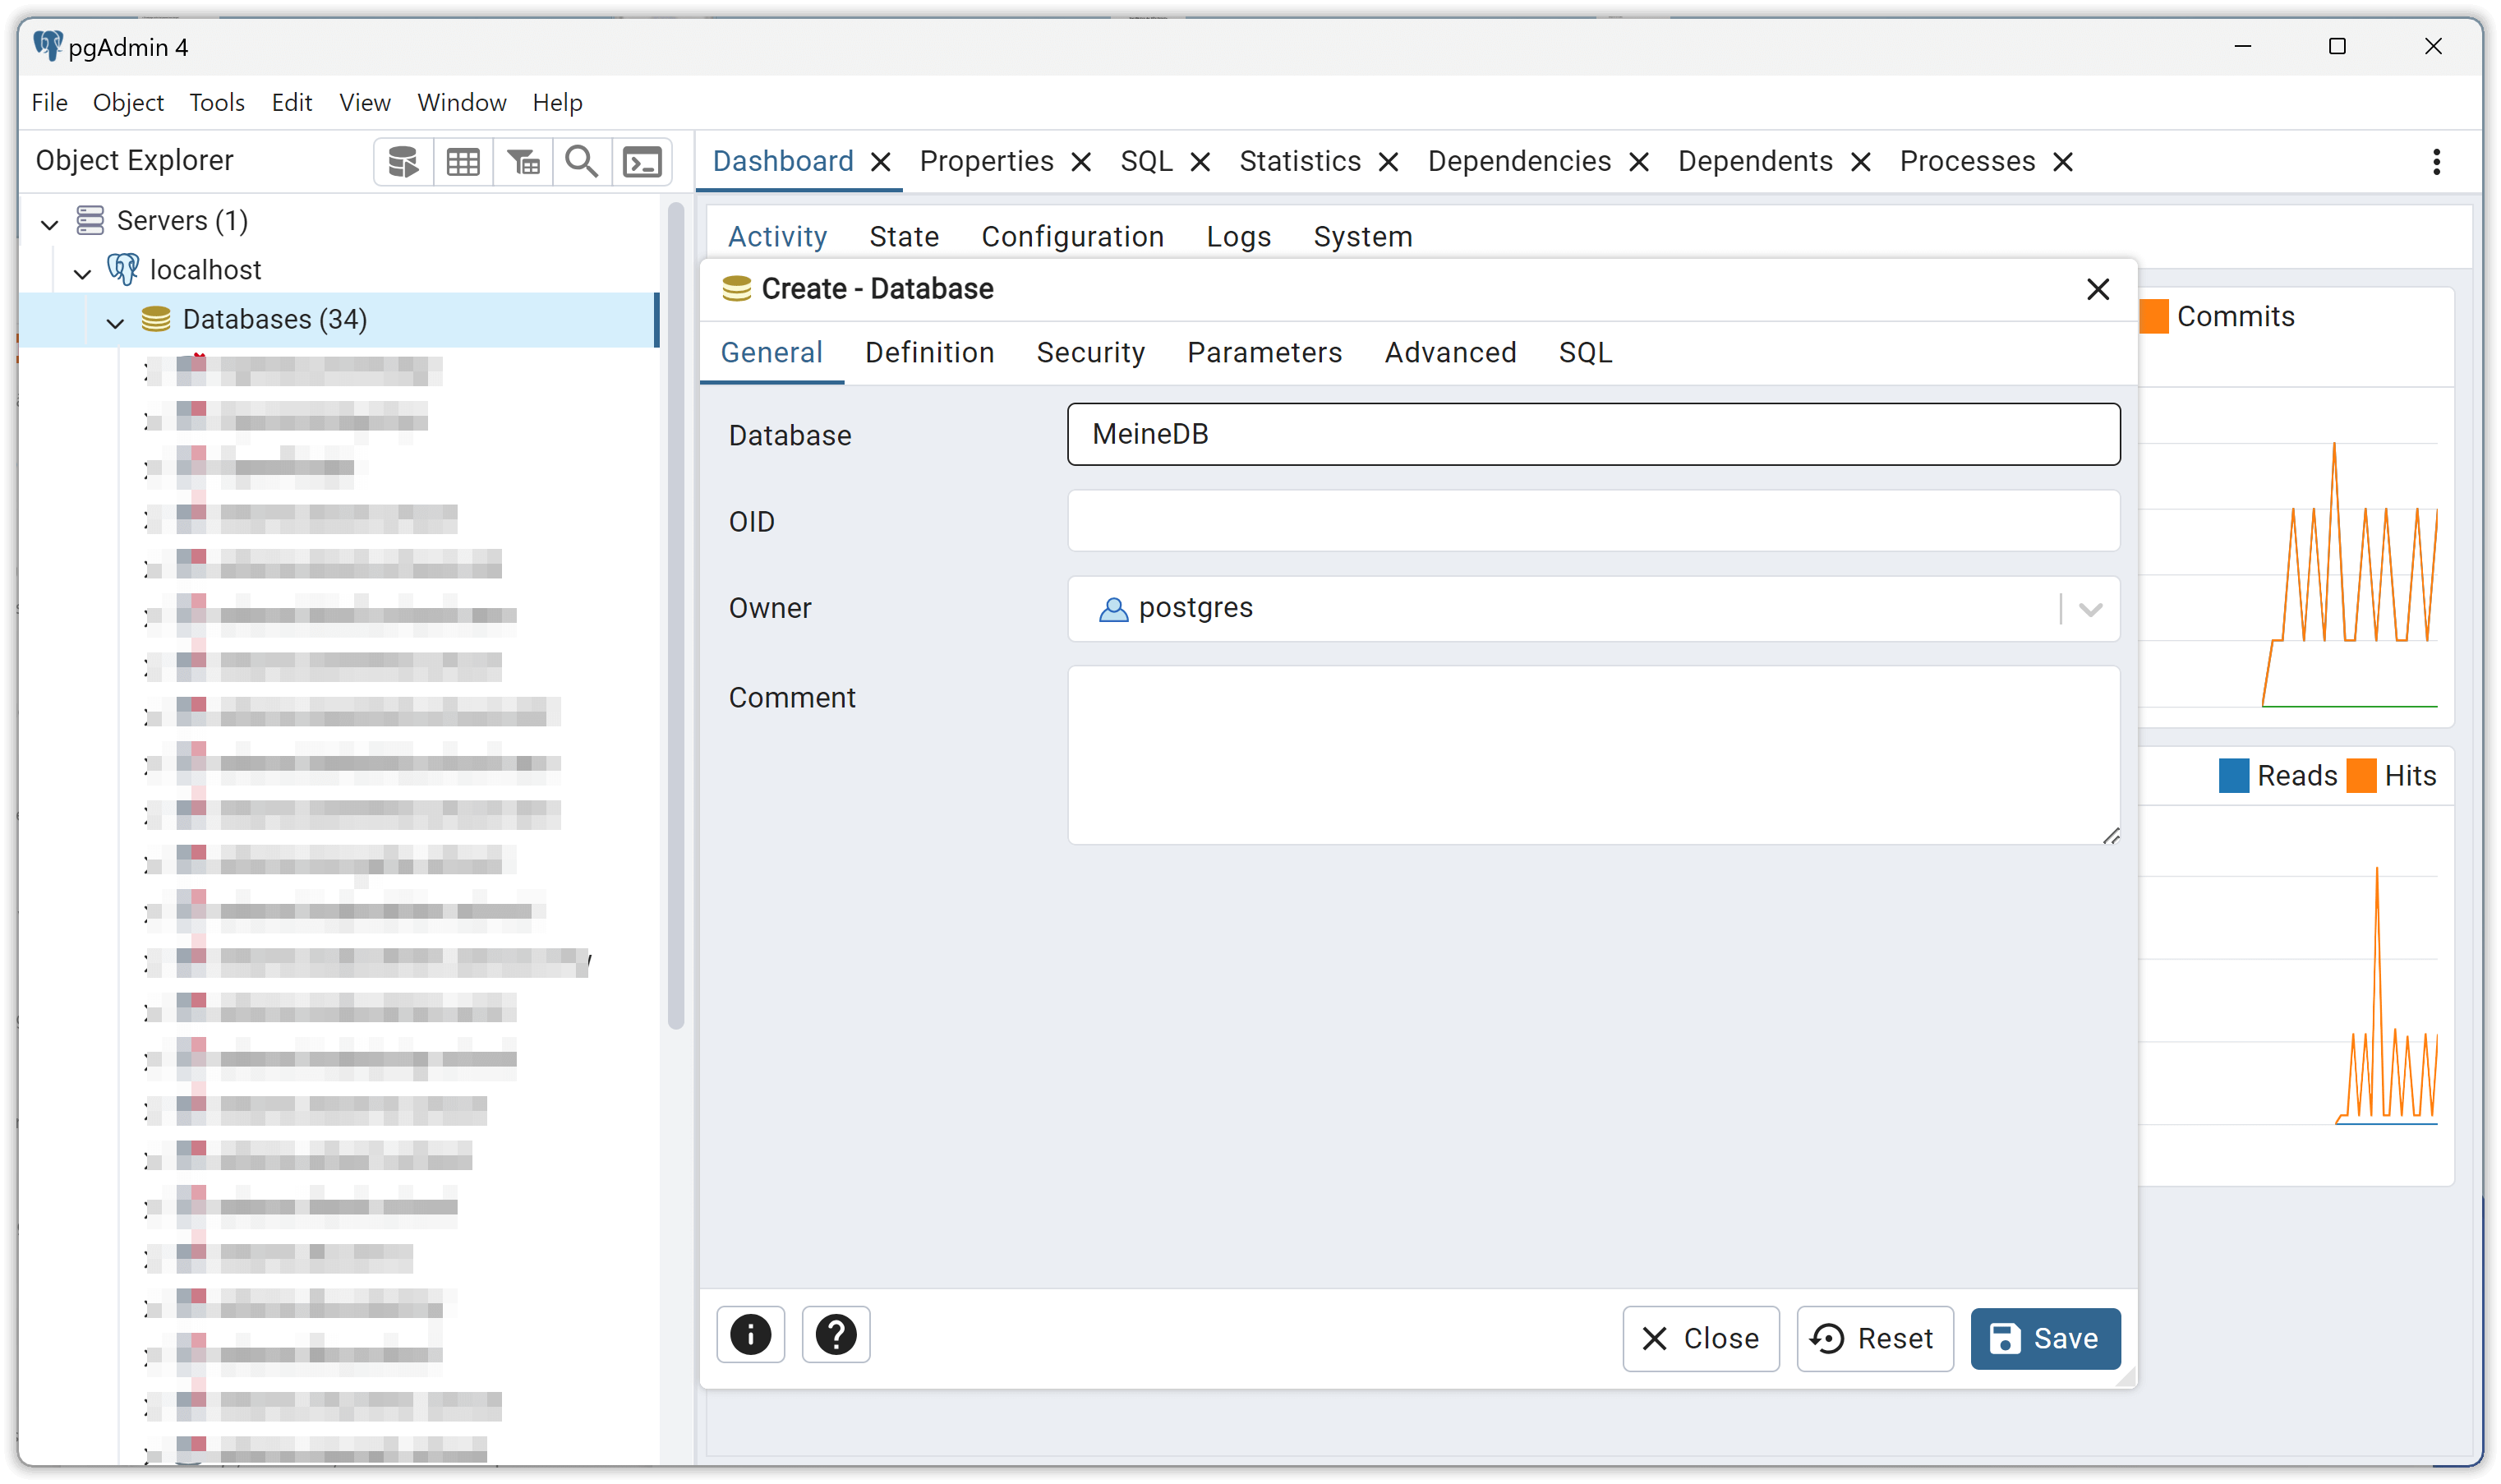
Task: Open the Edit menu
Action: tap(292, 102)
